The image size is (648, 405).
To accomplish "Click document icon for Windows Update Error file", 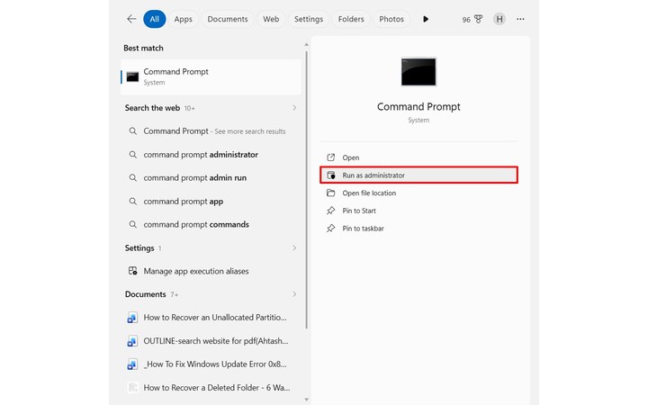I will click(132, 364).
